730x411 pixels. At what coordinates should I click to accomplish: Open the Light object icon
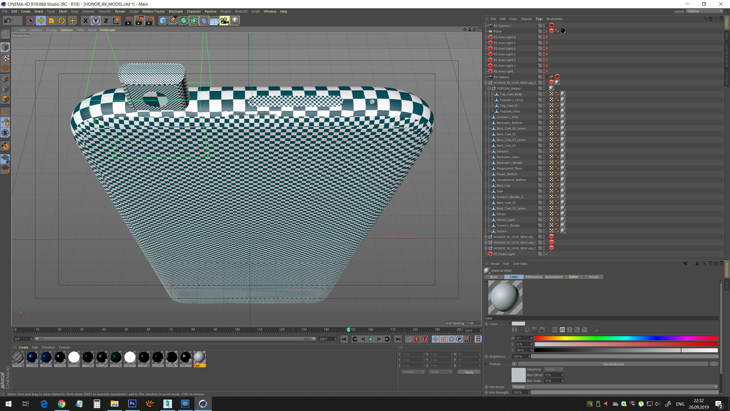pos(235,21)
